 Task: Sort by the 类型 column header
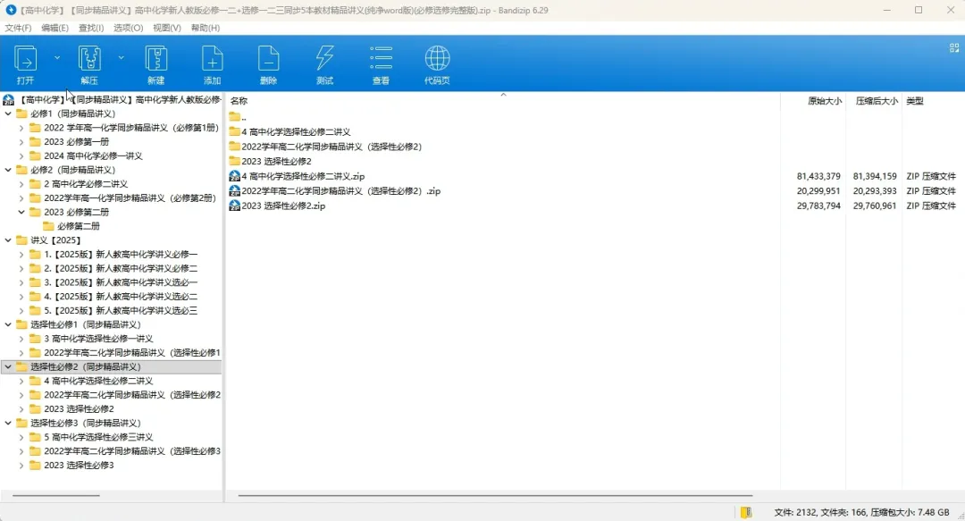click(915, 101)
